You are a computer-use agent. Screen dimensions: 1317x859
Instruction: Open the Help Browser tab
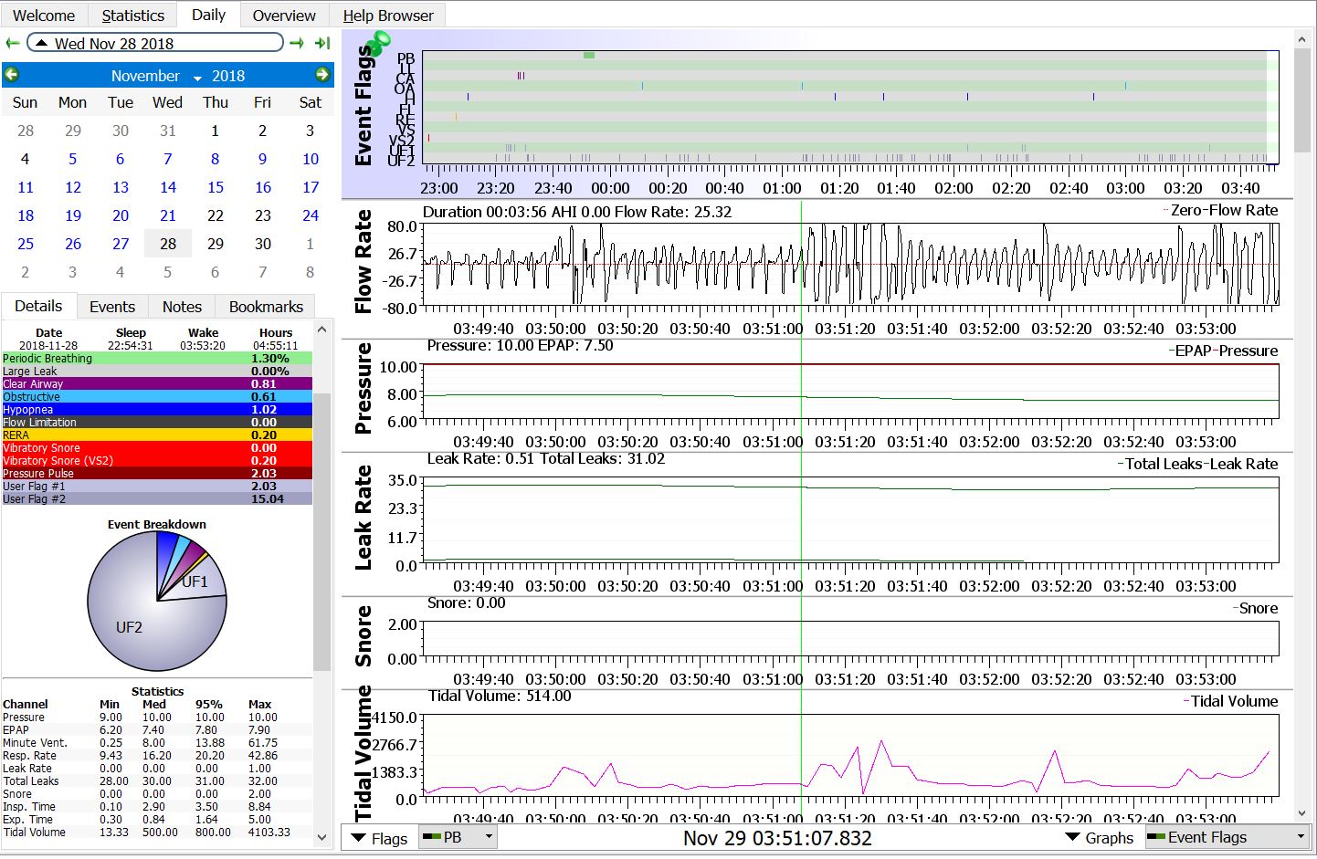pyautogui.click(x=388, y=16)
